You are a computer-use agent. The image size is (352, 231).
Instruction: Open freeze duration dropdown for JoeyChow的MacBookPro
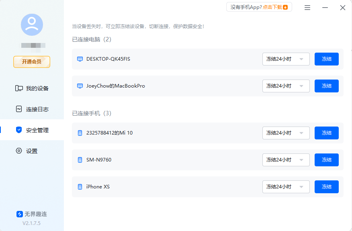point(286,86)
